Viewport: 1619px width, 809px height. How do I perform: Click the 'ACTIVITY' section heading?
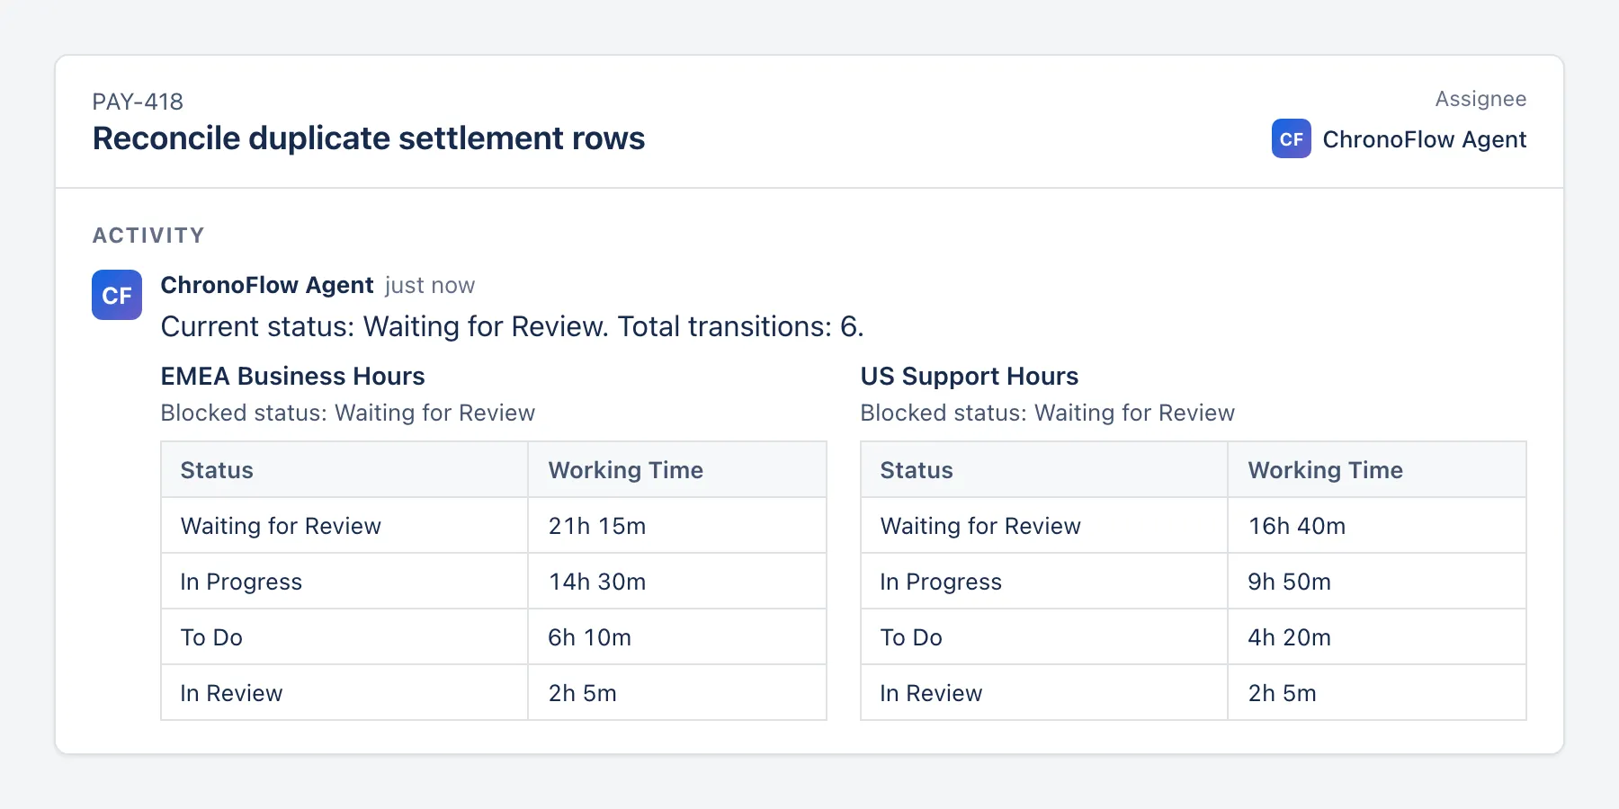148,236
